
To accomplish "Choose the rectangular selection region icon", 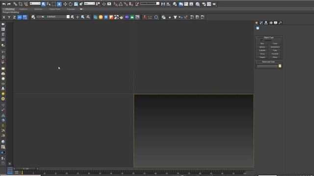I will (54, 4).
